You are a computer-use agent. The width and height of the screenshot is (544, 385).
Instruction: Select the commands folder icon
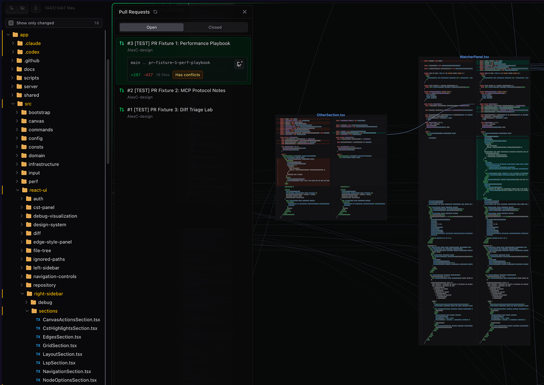click(24, 130)
